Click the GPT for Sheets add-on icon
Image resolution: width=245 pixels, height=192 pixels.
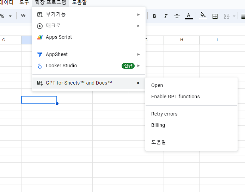tap(40, 83)
